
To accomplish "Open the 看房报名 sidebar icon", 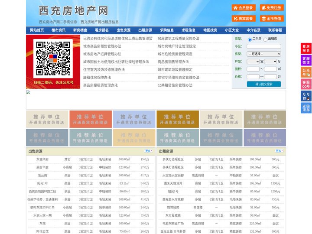I will tap(306, 49).
